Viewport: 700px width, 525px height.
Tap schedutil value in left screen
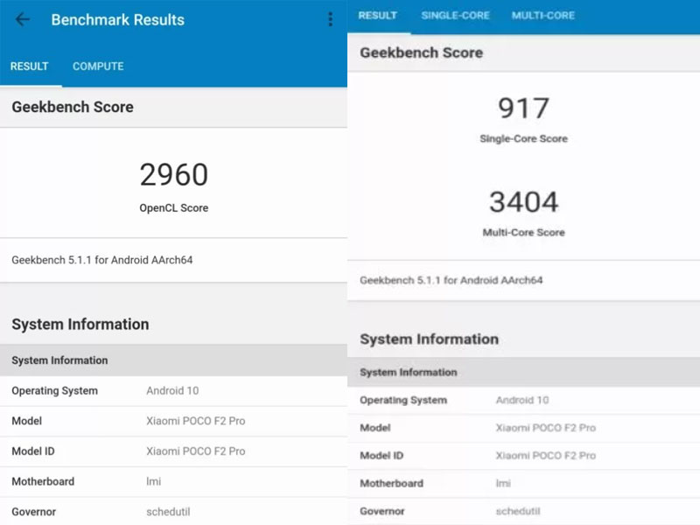click(168, 512)
